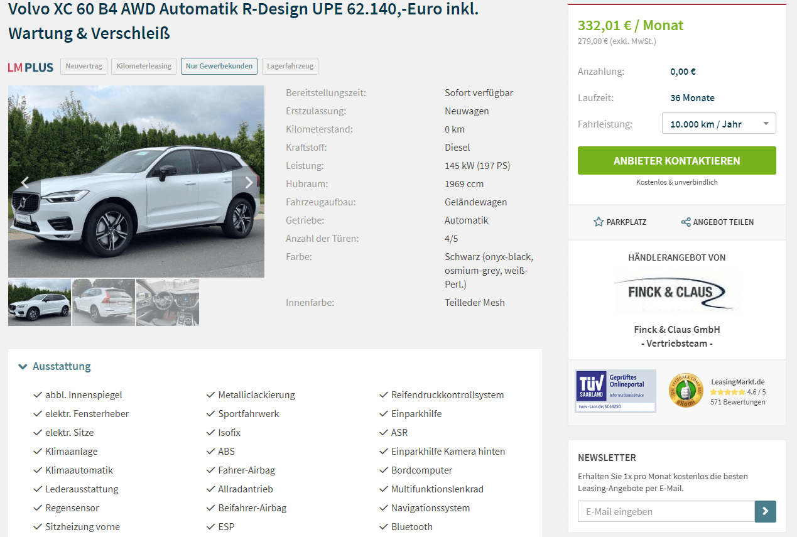Open the eKomi feedback rating seal
The width and height of the screenshot is (797, 537).
coord(686,391)
